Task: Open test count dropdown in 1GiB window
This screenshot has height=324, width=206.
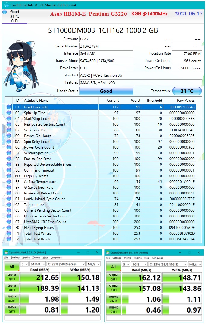Action: (126, 264)
